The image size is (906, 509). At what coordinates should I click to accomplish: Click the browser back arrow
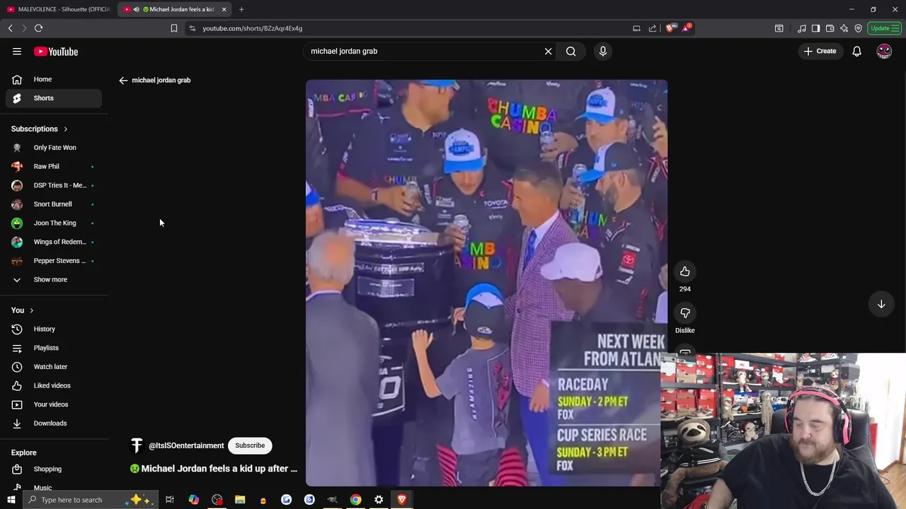pos(10,28)
